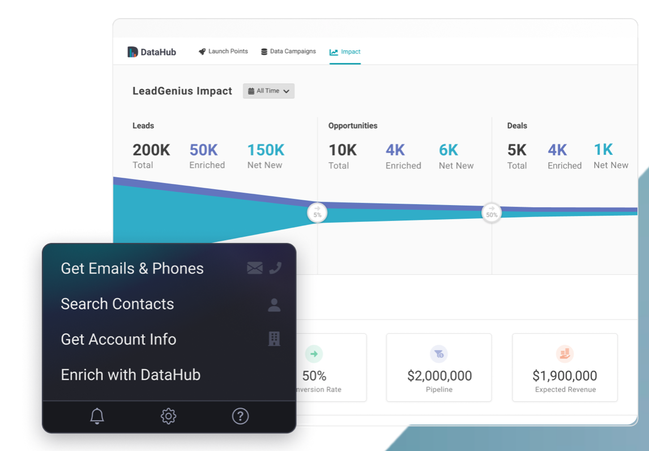649x451 pixels.
Task: Click the Opportunities section heading
Action: (x=353, y=125)
